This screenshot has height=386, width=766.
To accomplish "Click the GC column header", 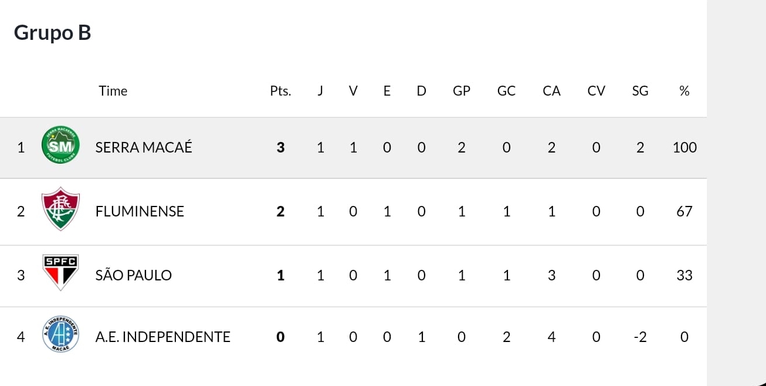I will tap(506, 91).
